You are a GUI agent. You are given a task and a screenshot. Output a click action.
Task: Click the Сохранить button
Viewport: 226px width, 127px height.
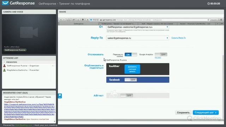point(183,113)
